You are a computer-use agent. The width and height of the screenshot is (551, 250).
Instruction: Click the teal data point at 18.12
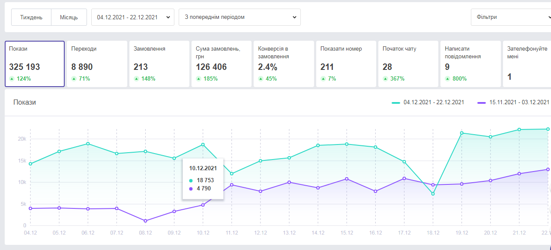pos(433,194)
